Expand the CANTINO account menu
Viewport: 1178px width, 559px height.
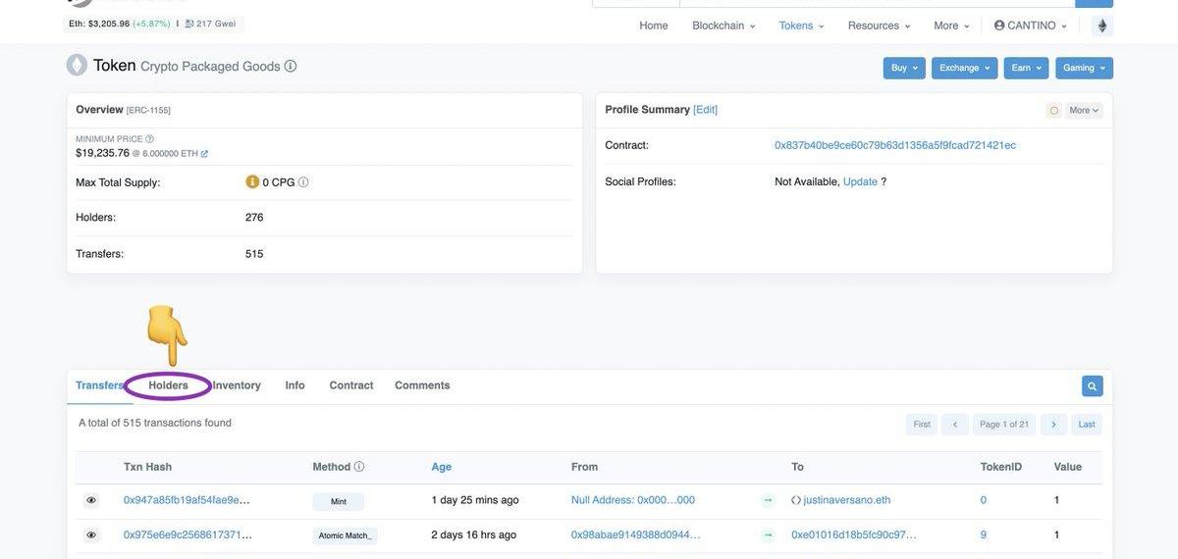pos(1030,25)
